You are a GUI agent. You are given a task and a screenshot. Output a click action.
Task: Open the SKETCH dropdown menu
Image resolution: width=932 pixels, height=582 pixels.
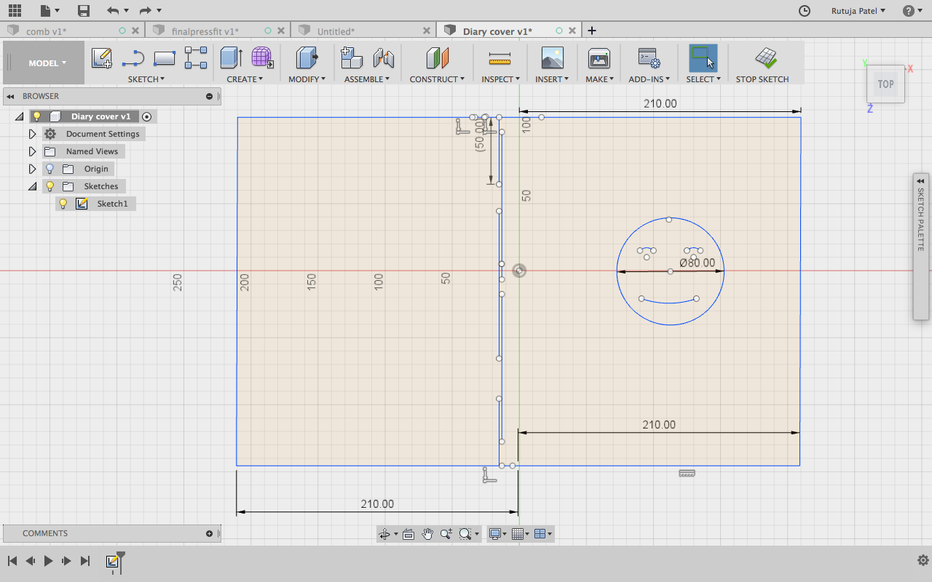146,79
